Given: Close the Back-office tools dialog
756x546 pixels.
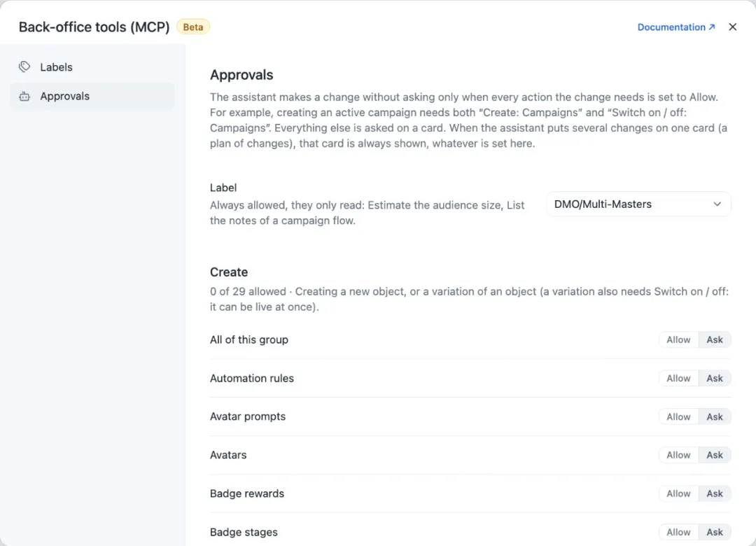Looking at the screenshot, I should 732,27.
